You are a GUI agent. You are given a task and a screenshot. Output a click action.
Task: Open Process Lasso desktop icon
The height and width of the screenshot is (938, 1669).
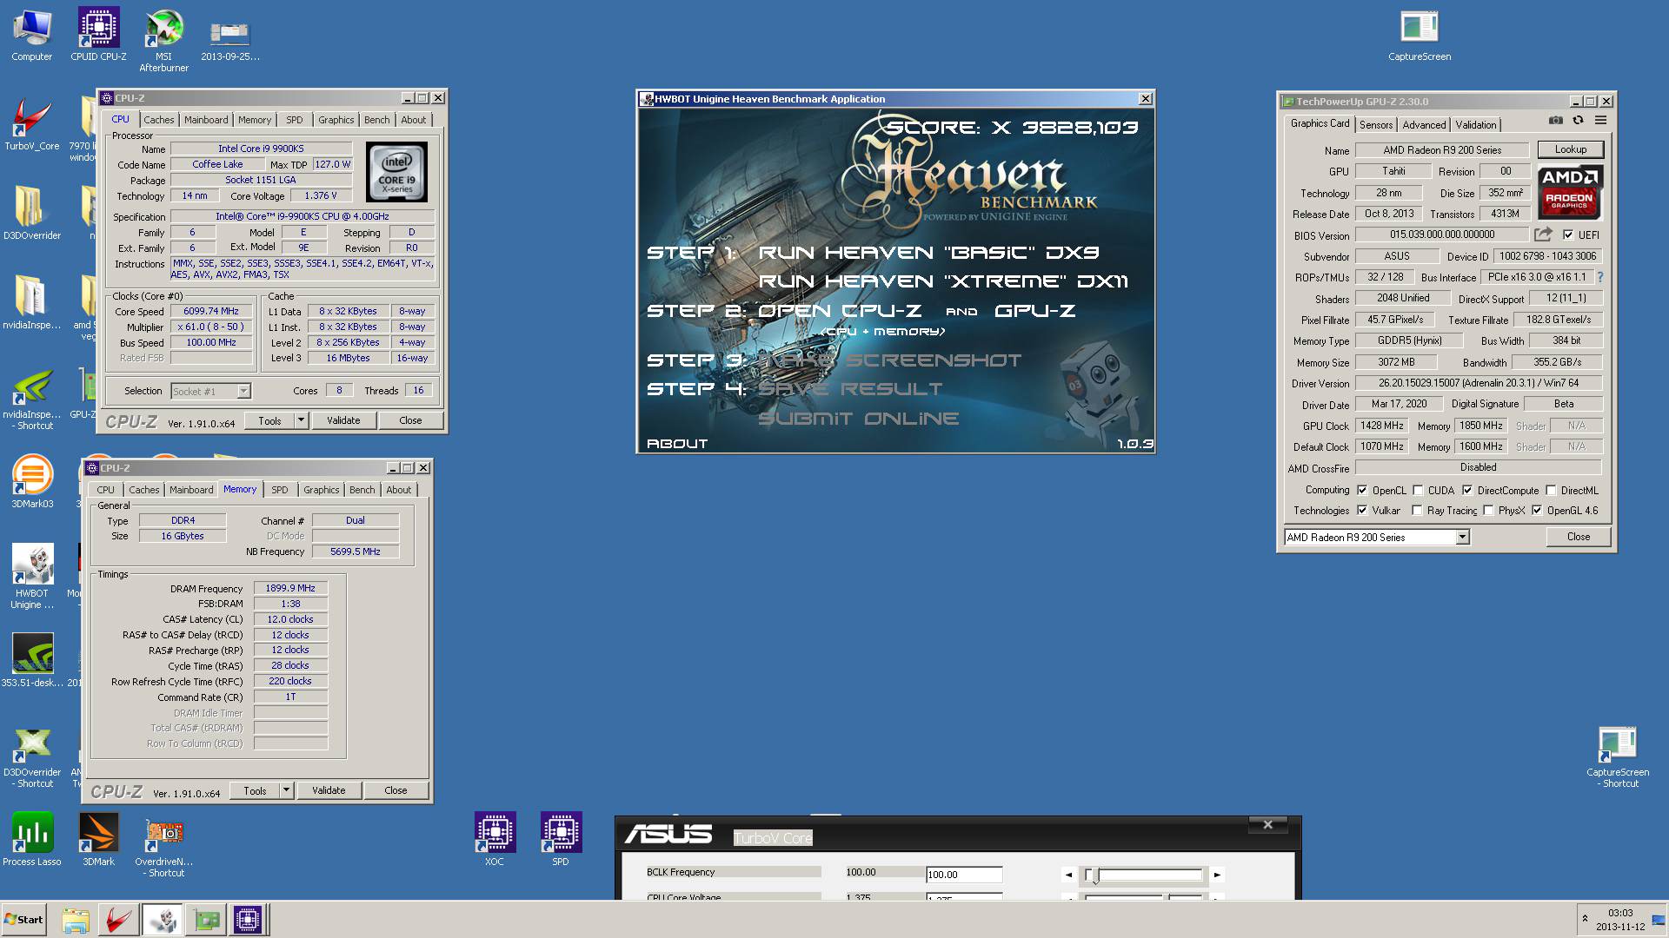tap(32, 839)
